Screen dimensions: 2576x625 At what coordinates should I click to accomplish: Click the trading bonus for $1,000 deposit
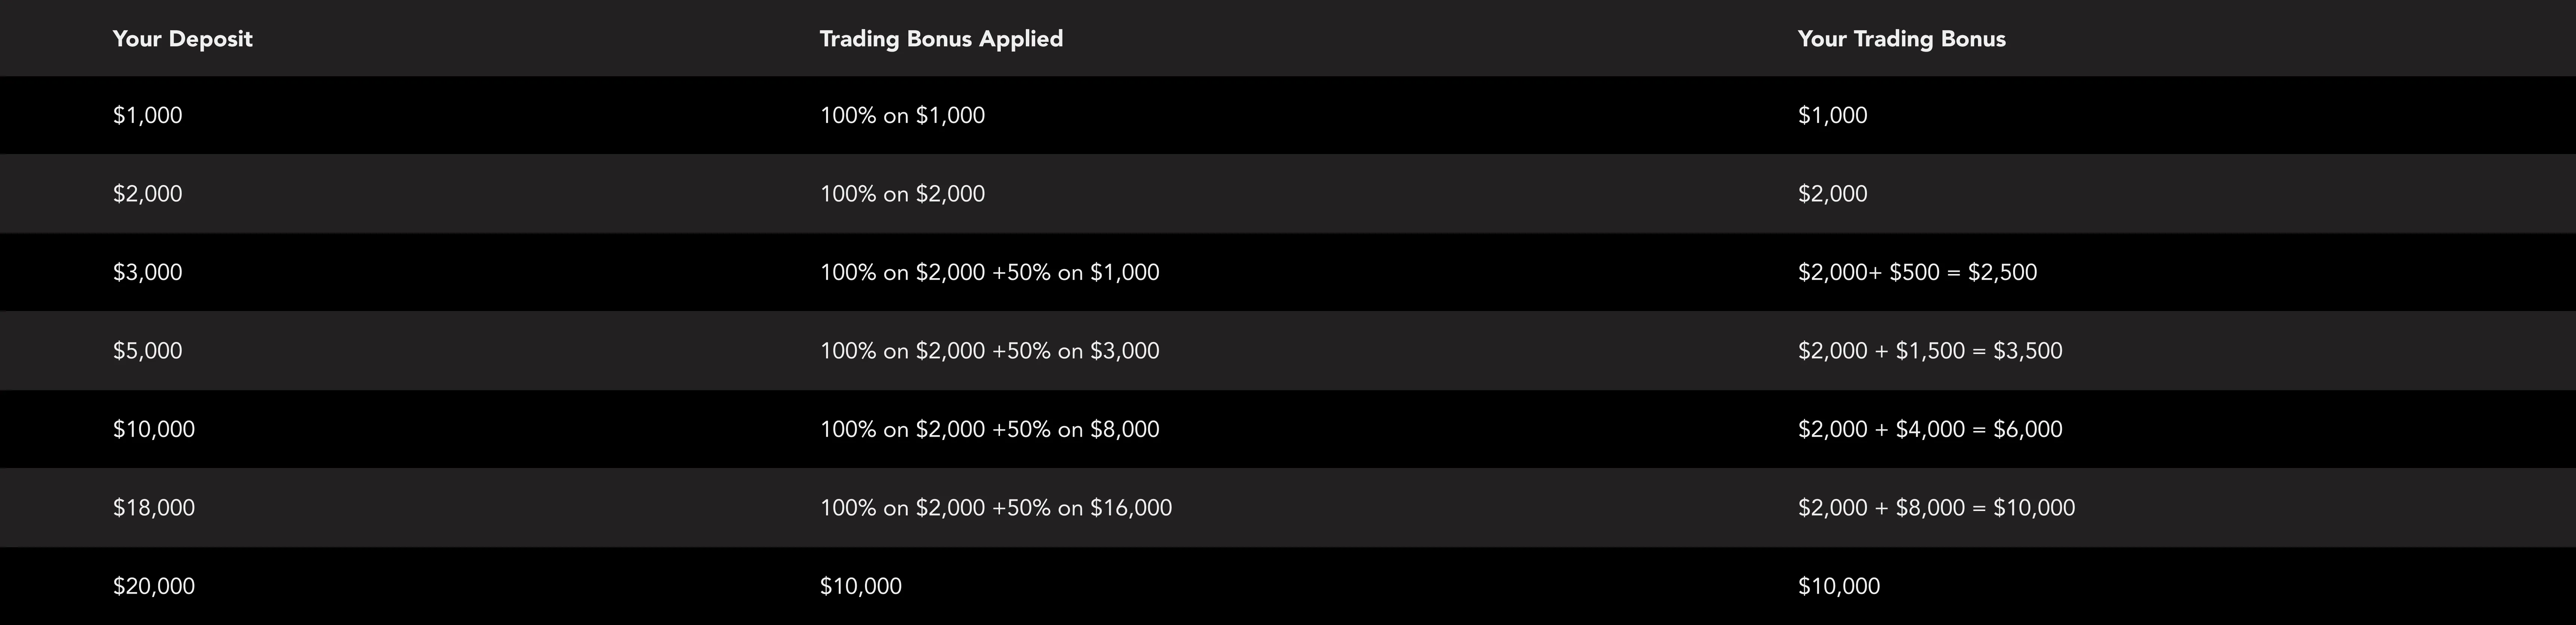pos(1832,116)
